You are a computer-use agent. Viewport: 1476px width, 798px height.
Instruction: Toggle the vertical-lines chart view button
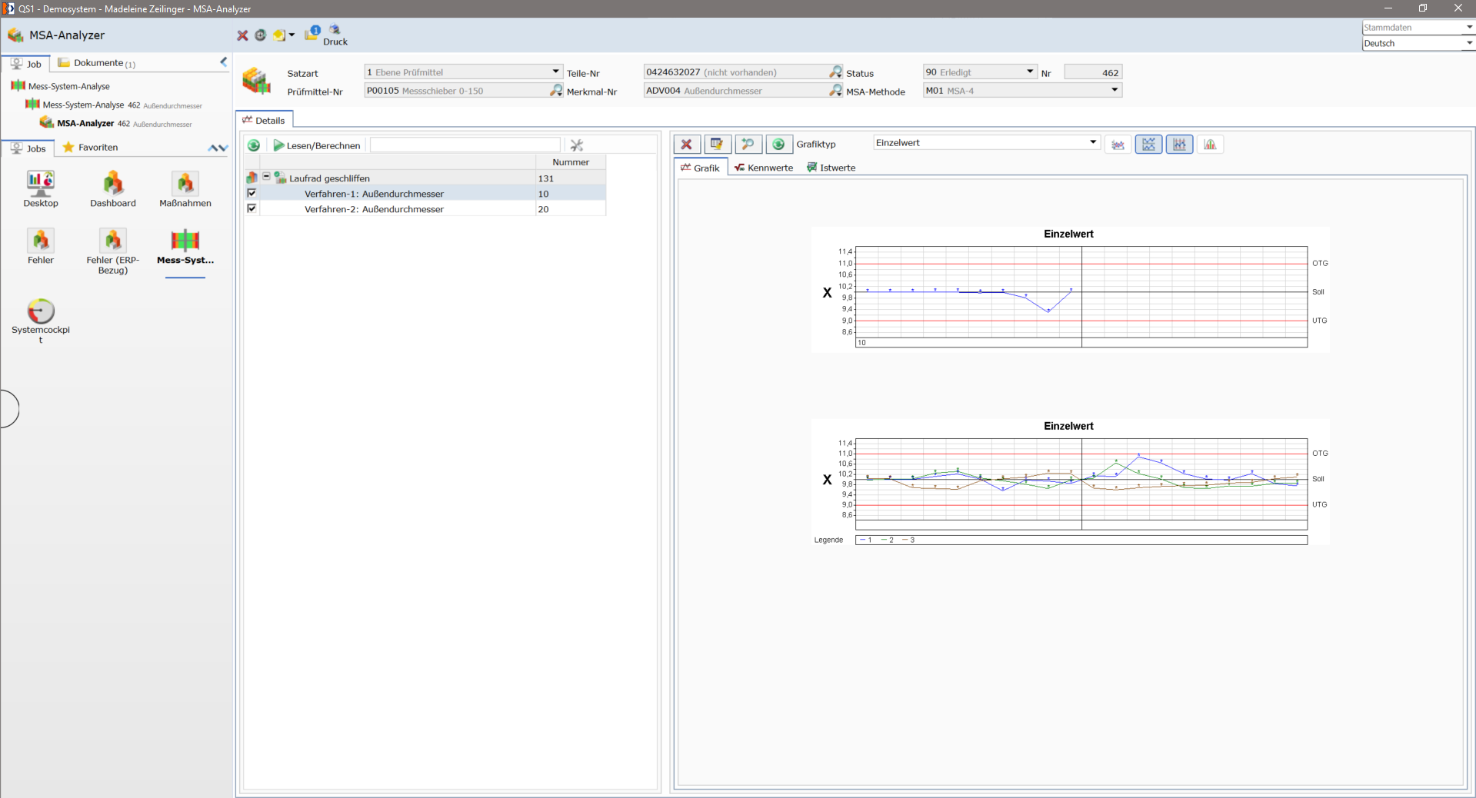[x=1179, y=145]
